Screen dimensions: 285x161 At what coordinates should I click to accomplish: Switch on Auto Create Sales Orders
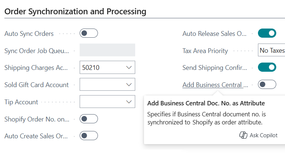89,136
